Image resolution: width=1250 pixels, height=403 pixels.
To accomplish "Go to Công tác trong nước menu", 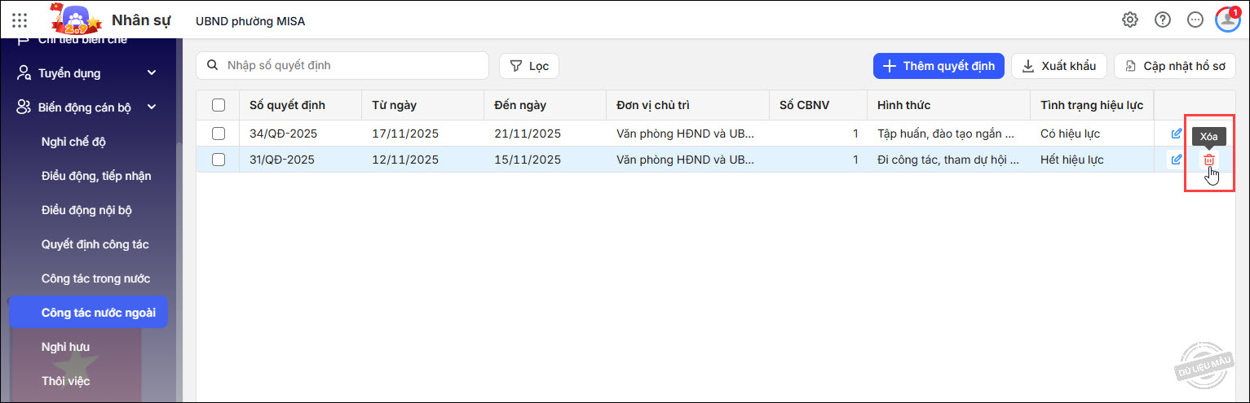I will [x=95, y=278].
